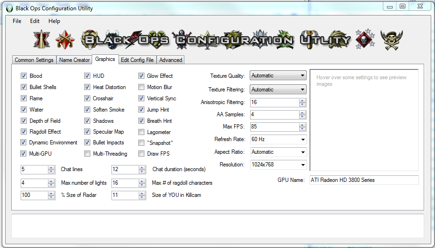Expand the Texture Filtering dropdown
This screenshot has width=435, height=248.
click(278, 90)
